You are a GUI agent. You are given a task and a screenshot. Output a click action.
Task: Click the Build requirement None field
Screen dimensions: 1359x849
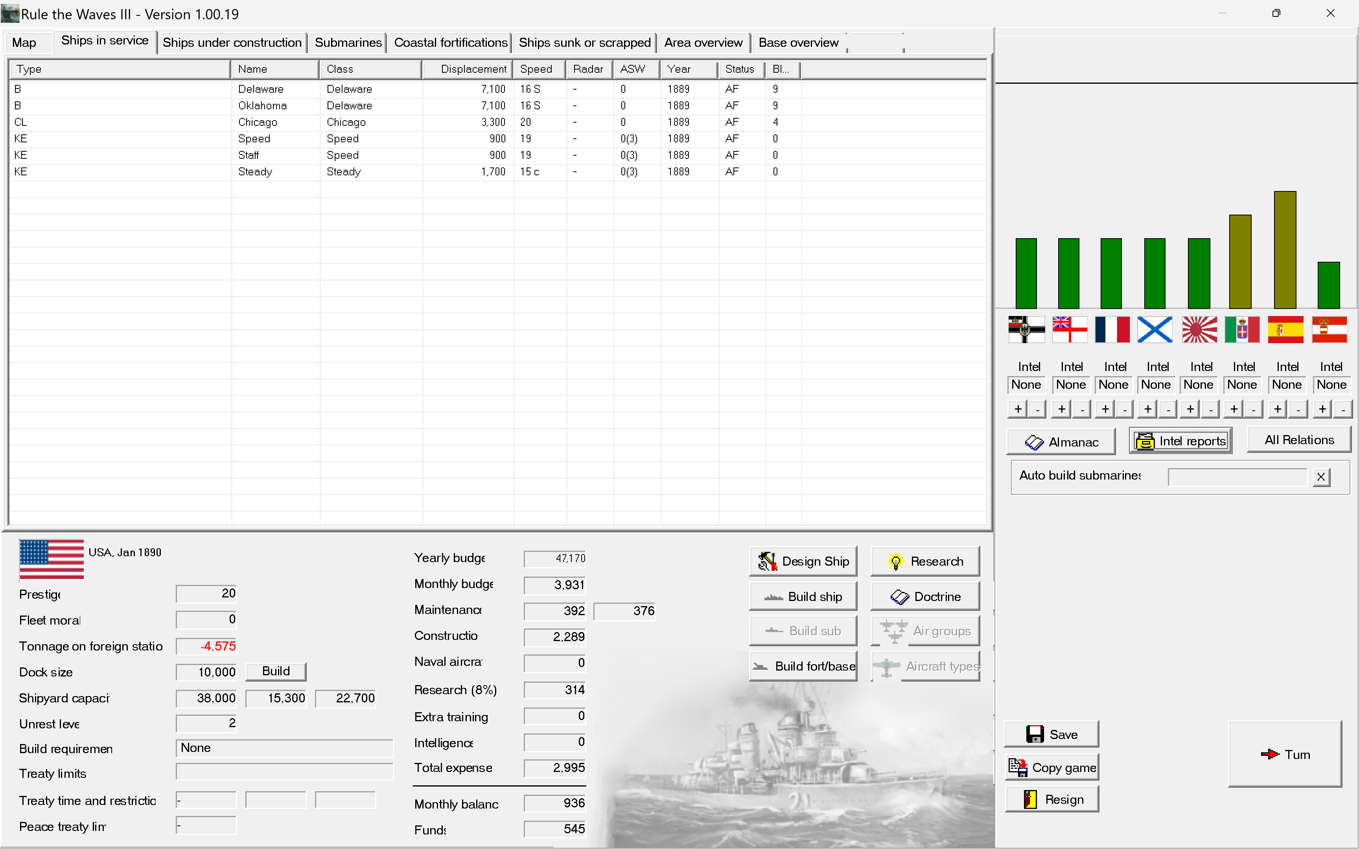[x=284, y=748]
